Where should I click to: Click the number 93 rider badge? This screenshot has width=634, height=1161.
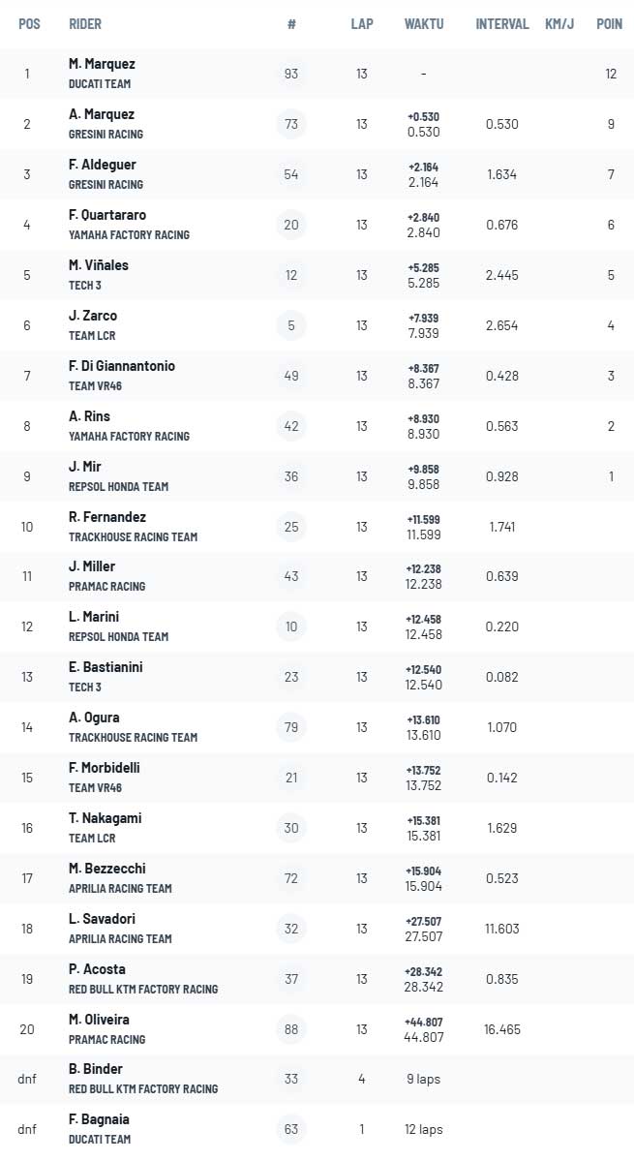pos(291,74)
